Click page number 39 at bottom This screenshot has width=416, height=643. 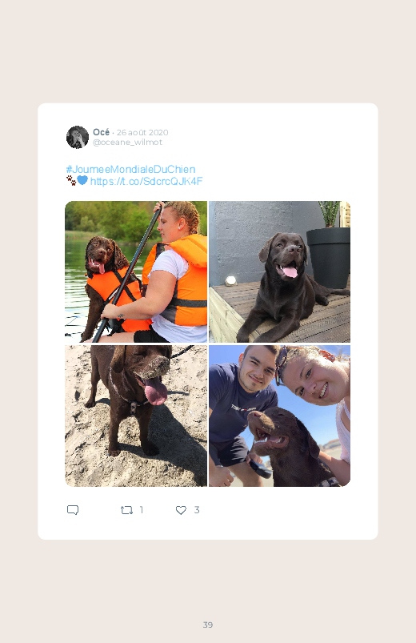click(208, 625)
